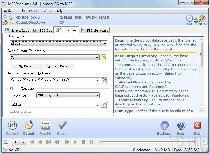Image resolution: width=210 pixels, height=154 pixels.
Task: Switch to the Track List tab
Action: coord(17,30)
